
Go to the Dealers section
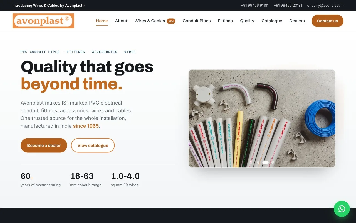[297, 21]
